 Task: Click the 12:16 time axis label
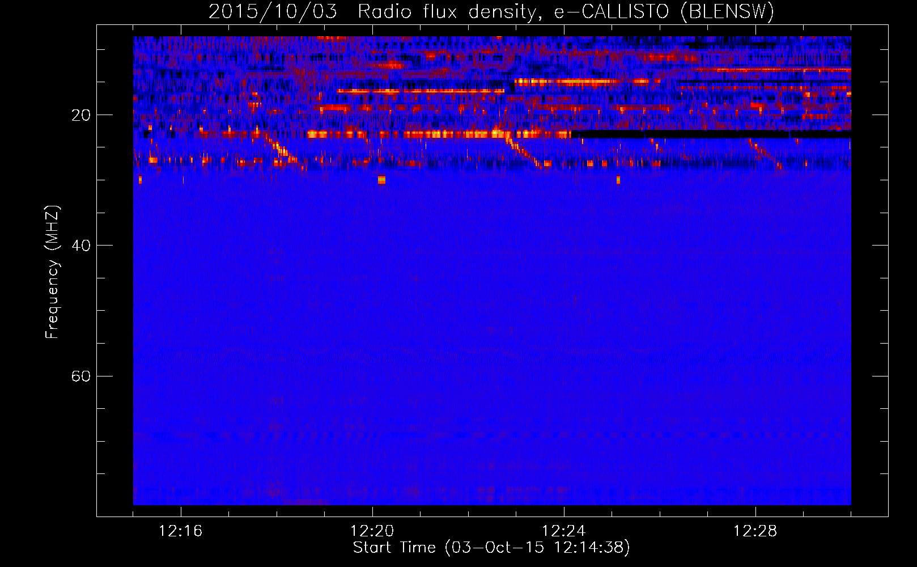[x=181, y=531]
